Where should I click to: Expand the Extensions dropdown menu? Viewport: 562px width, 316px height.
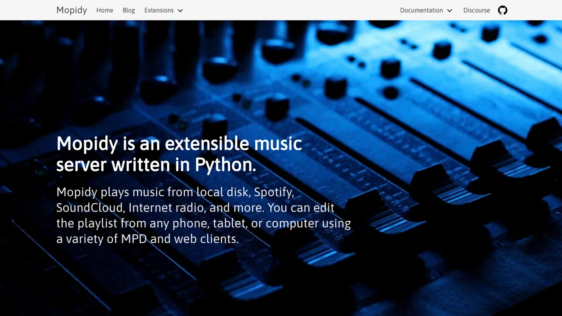163,10
